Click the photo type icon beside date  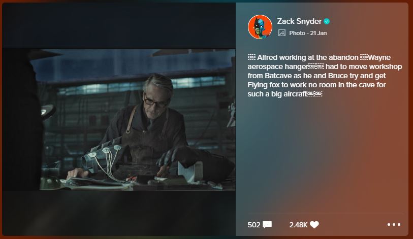point(282,33)
